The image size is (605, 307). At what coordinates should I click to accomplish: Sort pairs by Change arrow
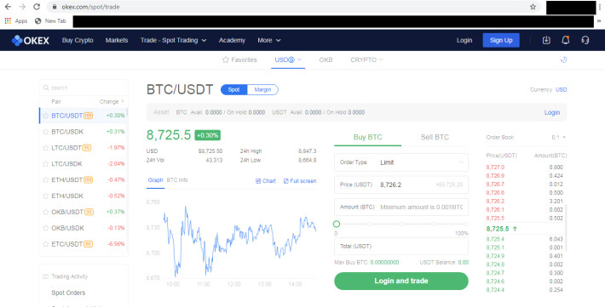click(123, 101)
